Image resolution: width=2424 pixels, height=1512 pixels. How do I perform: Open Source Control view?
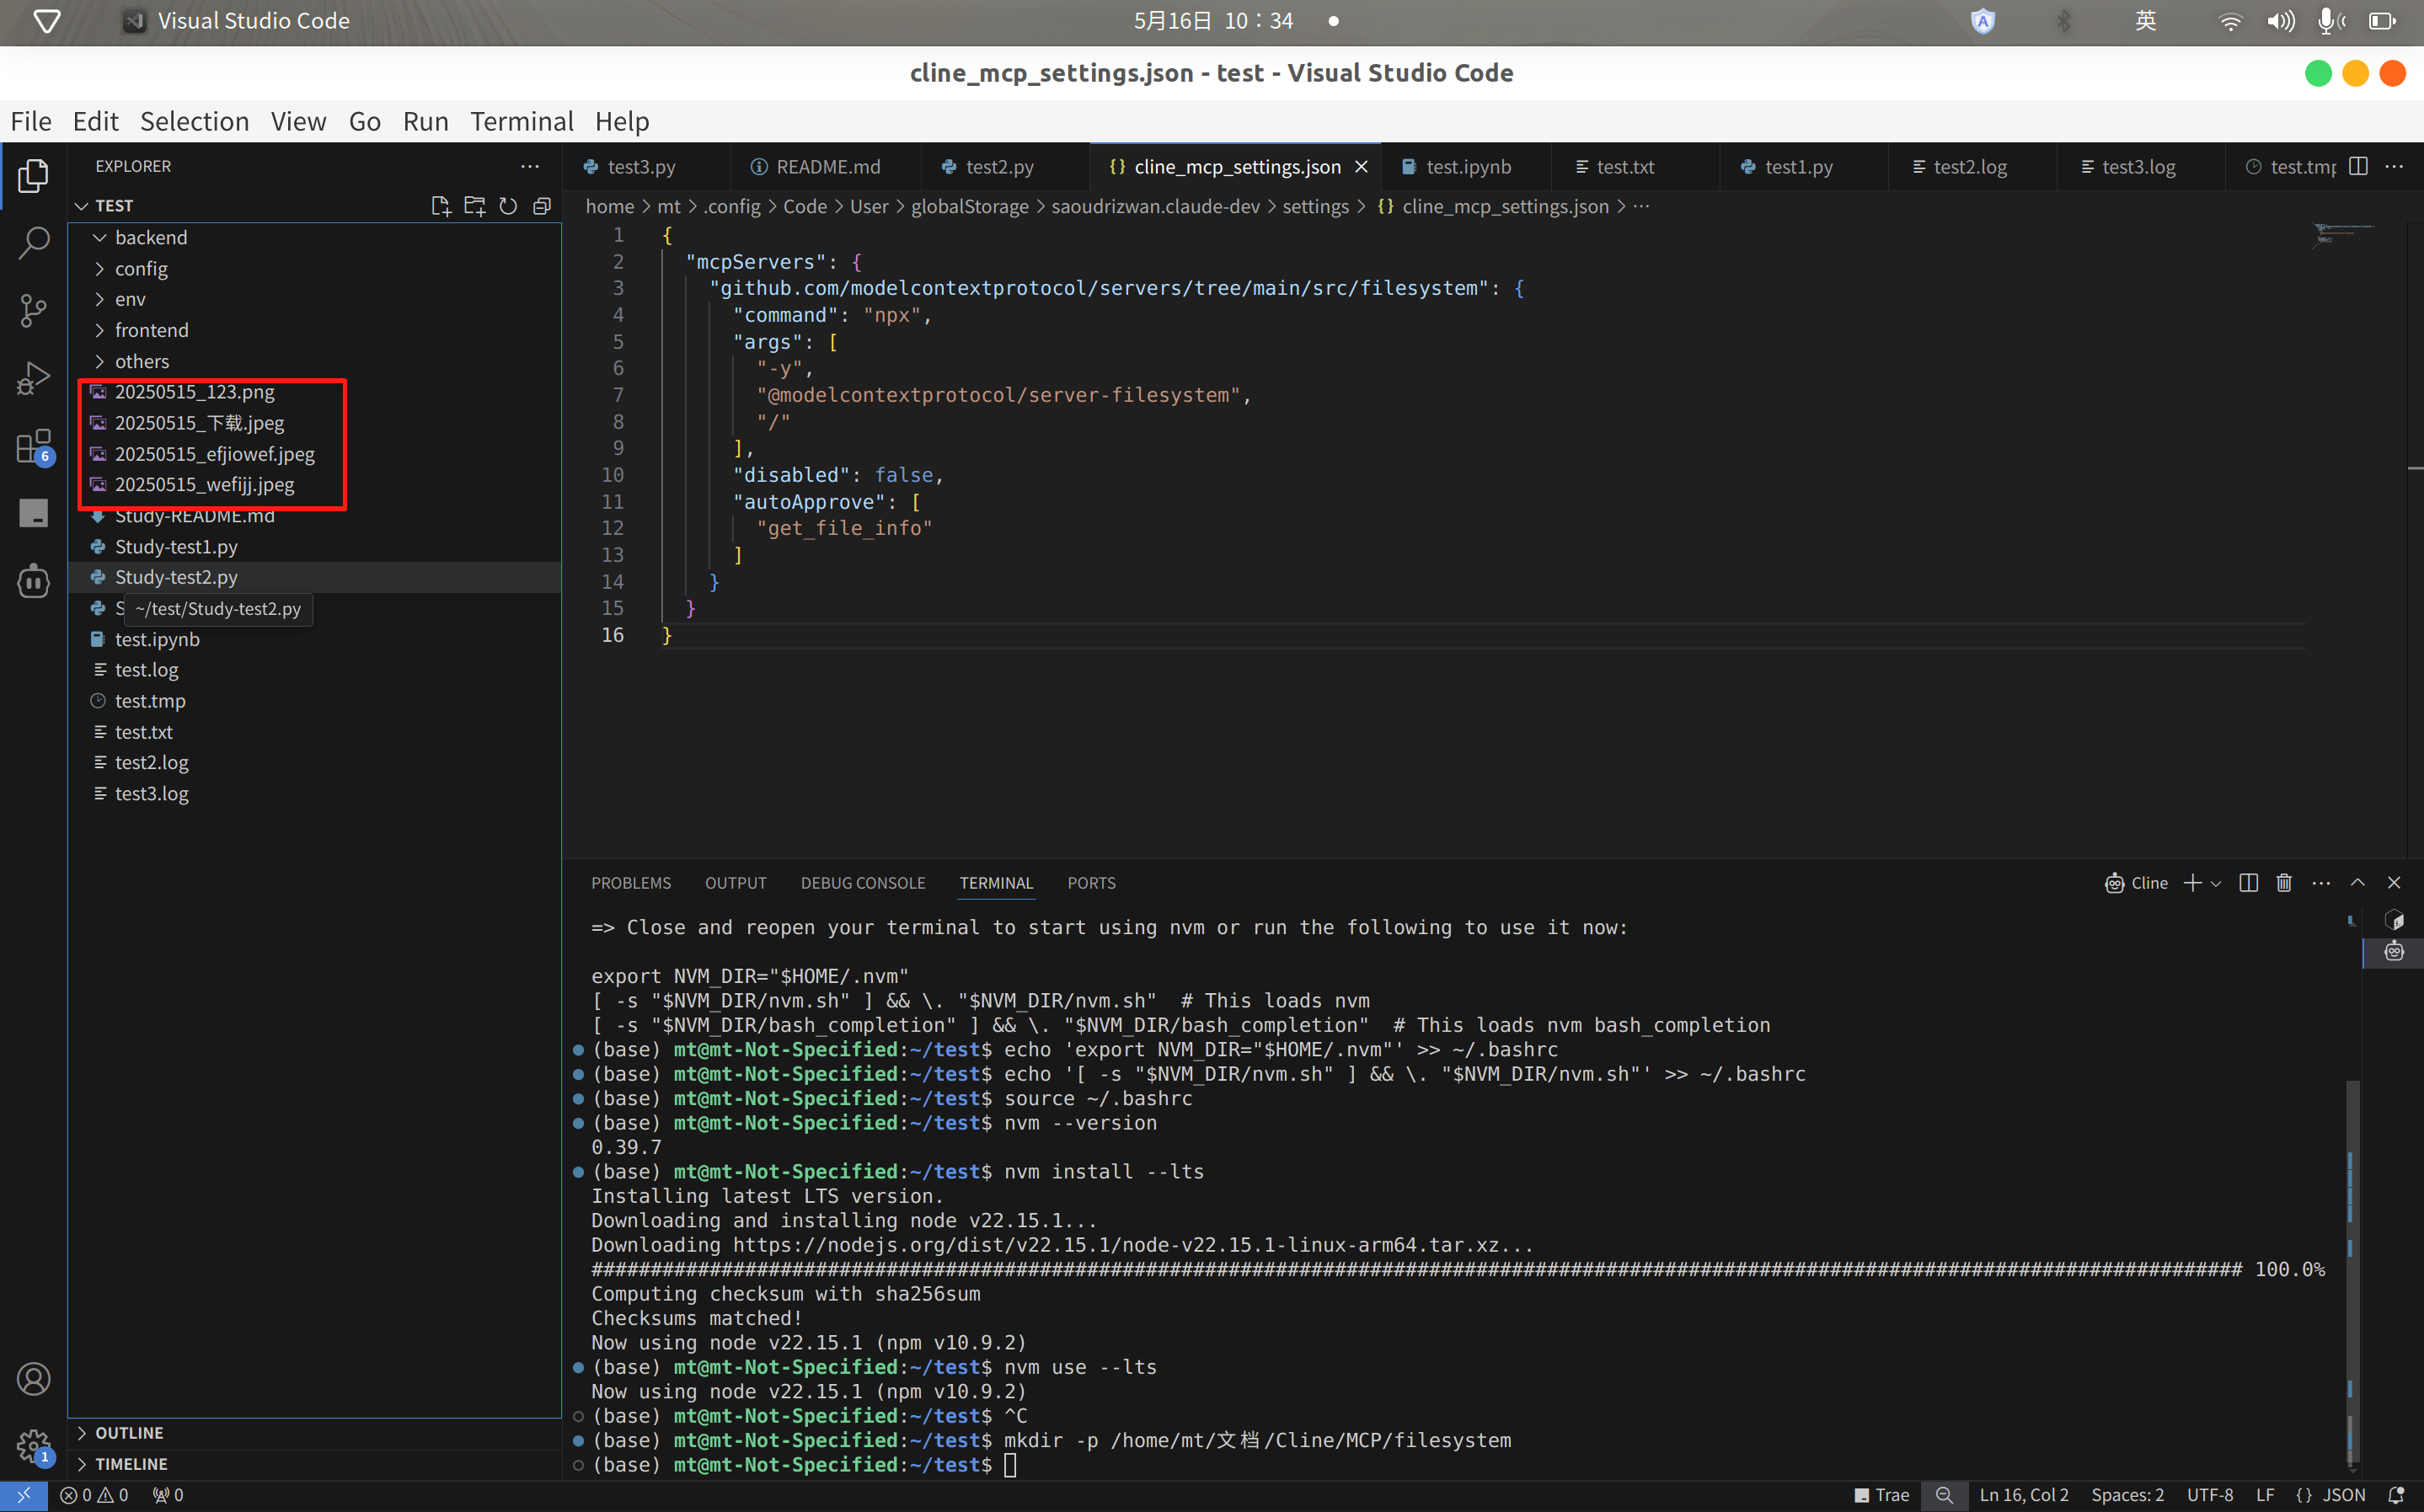tap(33, 310)
